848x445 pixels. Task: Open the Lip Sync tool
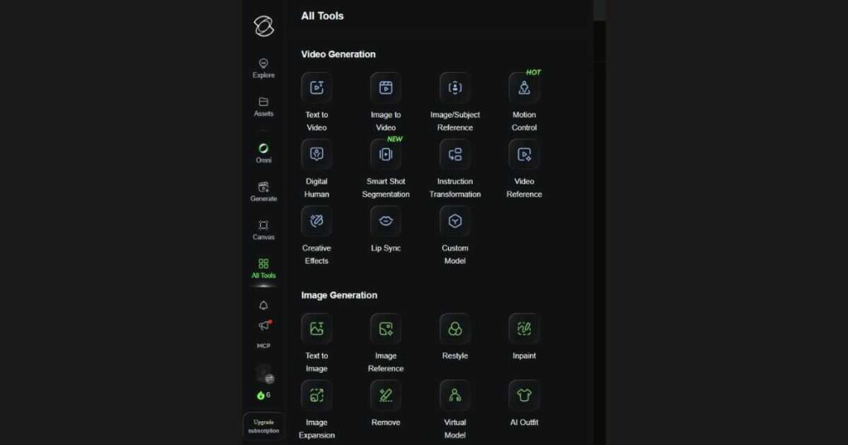click(386, 229)
